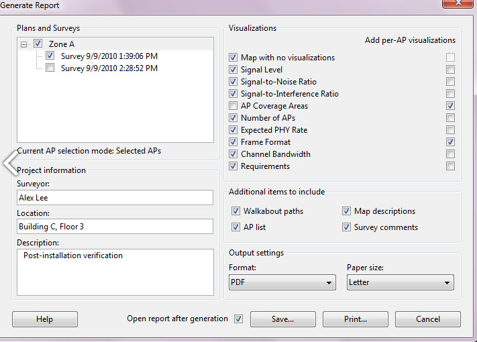Enable per-AP visualization for Channel Bandwidth
This screenshot has width=477, height=342.
[x=451, y=154]
